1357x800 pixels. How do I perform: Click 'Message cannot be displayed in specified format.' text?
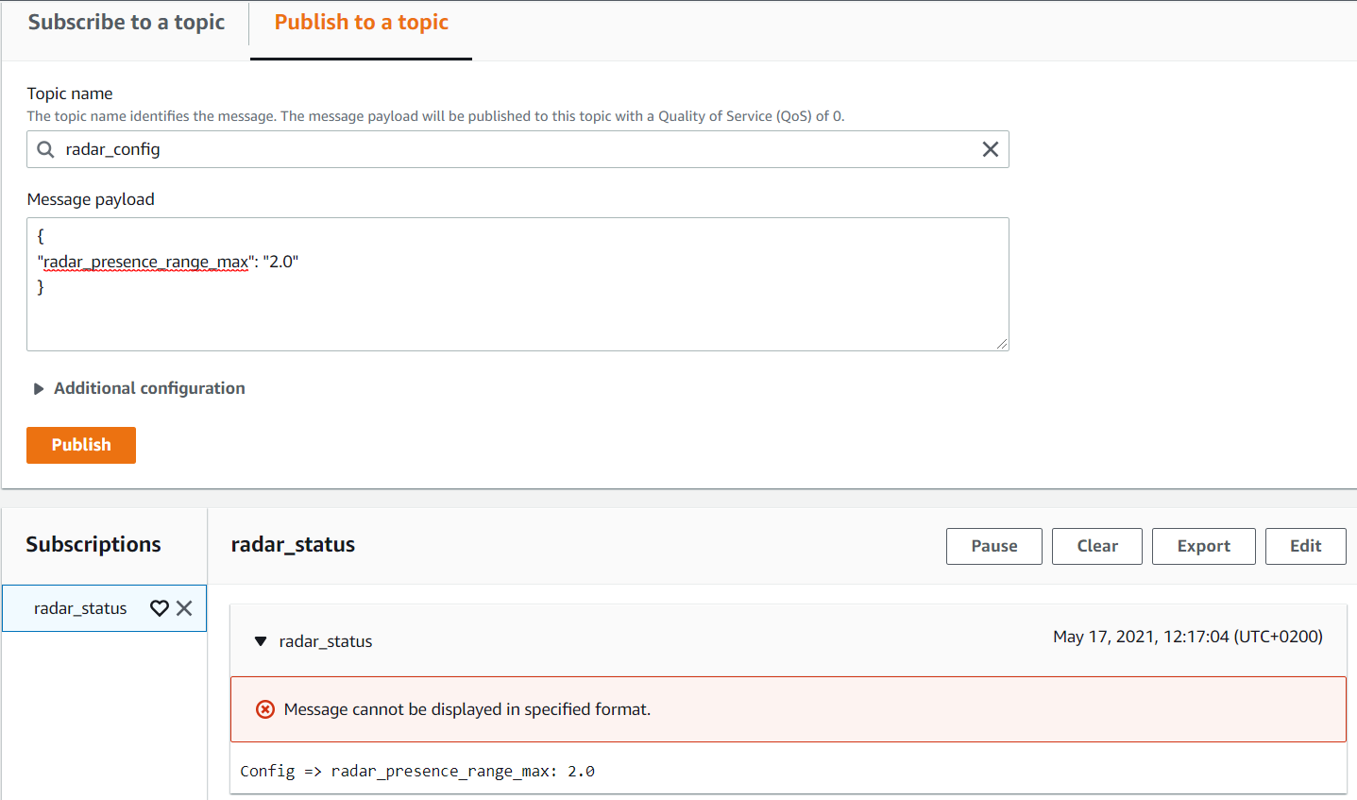coord(467,709)
